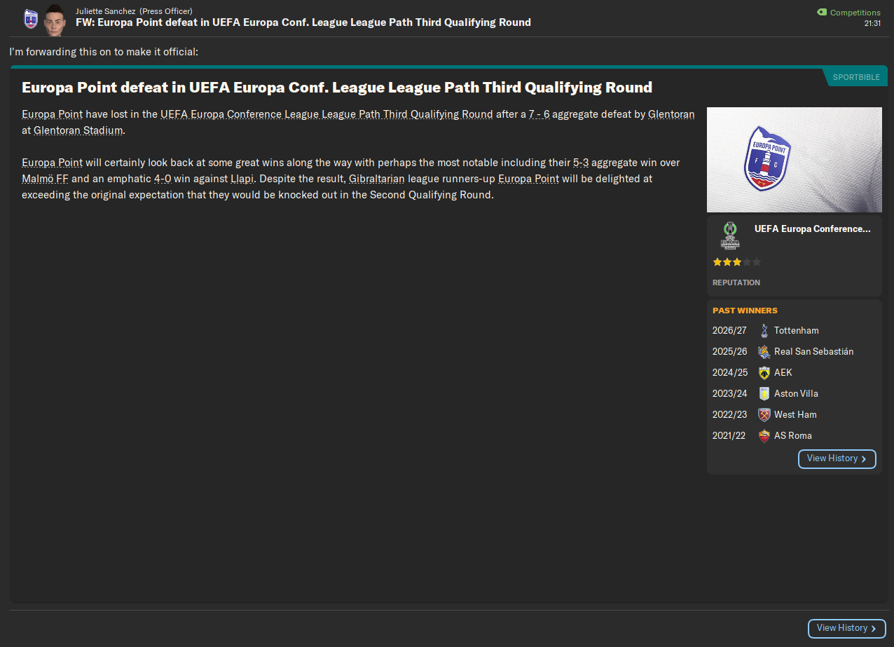Open Juliette Sanchez's face portrait

pyautogui.click(x=54, y=20)
